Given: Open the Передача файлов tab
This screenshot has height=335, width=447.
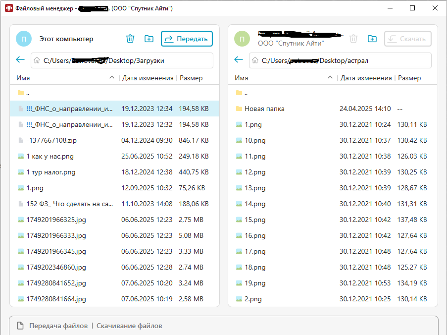Looking at the screenshot, I should [58, 326].
